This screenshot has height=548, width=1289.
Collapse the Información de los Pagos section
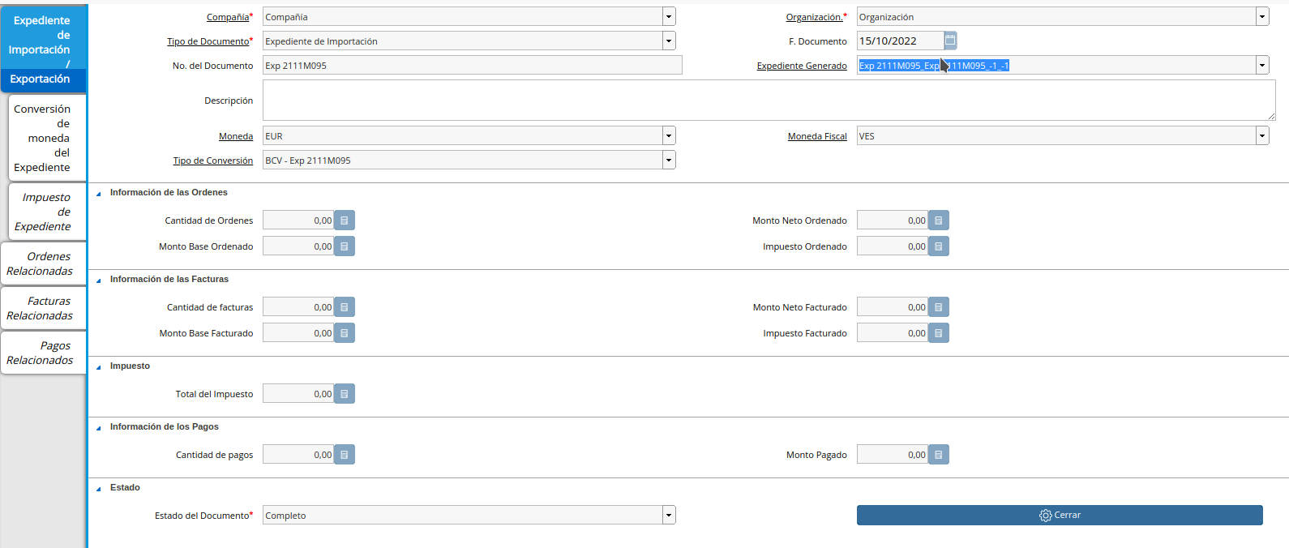click(99, 428)
